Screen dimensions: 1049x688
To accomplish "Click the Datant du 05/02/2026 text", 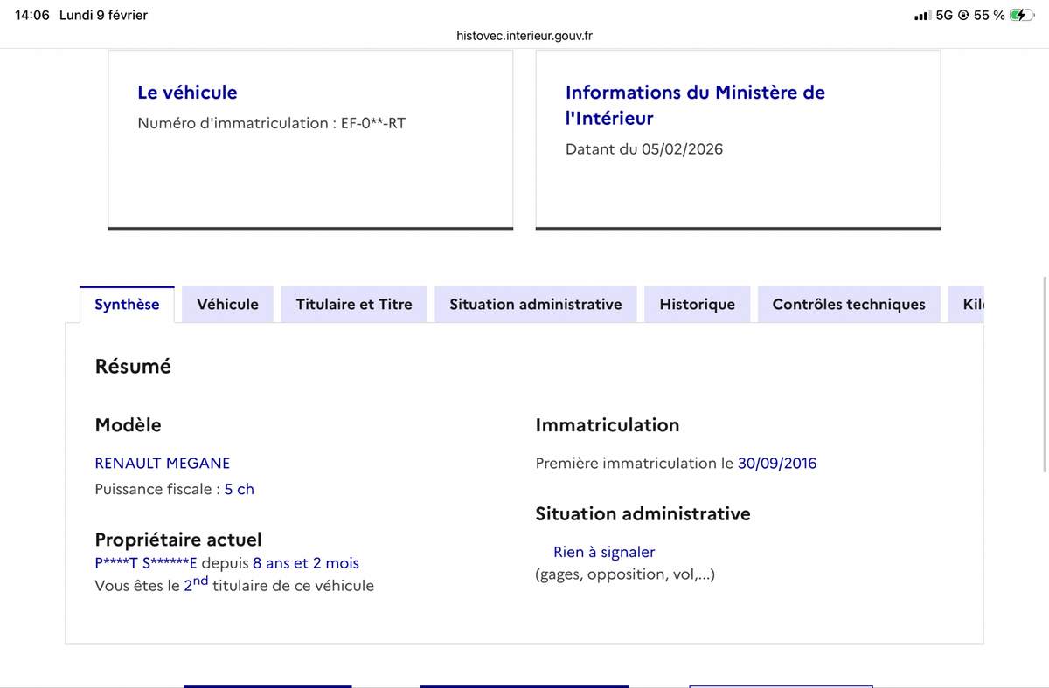I will pos(644,149).
